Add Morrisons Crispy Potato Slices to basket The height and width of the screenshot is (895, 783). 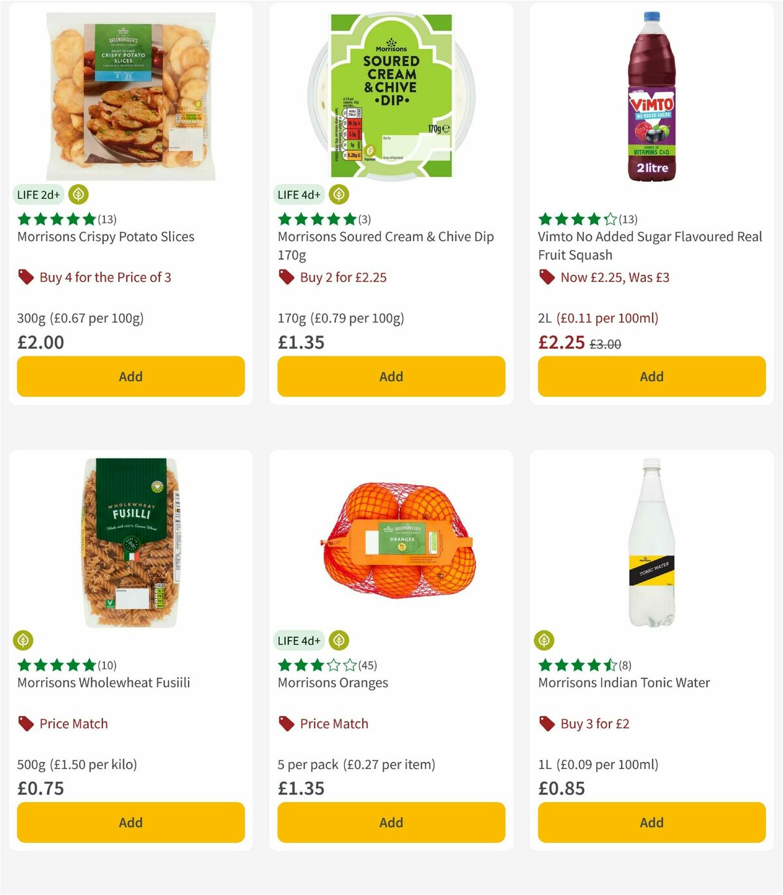[x=130, y=377]
